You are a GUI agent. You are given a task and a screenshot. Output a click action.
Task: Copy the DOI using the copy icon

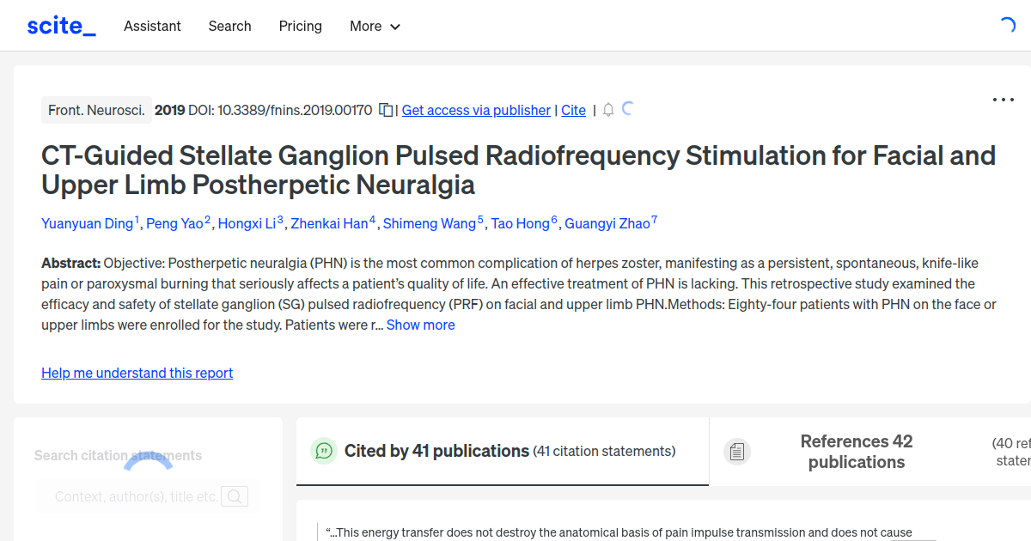[x=386, y=110]
